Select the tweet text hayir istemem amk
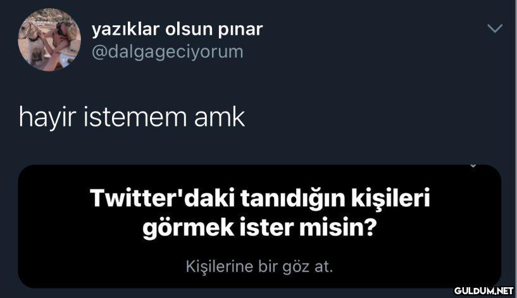This screenshot has width=517, height=298. point(132,117)
